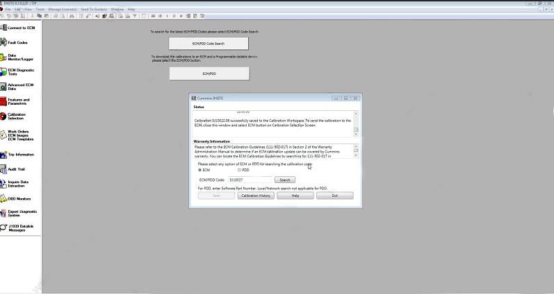This screenshot has width=554, height=294.
Task: Click Status box scrollbar up arrow
Action: [x=356, y=114]
